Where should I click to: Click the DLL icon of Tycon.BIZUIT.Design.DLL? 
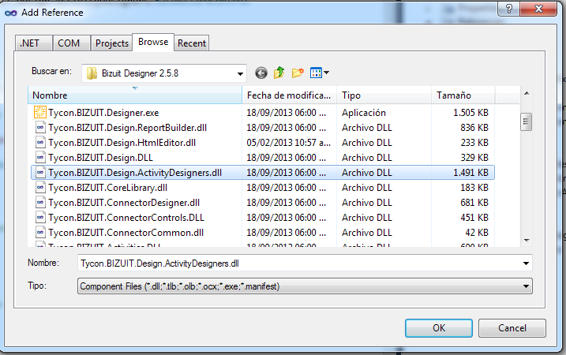tap(40, 158)
